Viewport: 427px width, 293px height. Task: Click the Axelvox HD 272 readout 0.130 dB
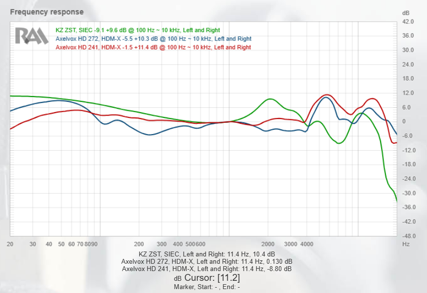point(207,261)
